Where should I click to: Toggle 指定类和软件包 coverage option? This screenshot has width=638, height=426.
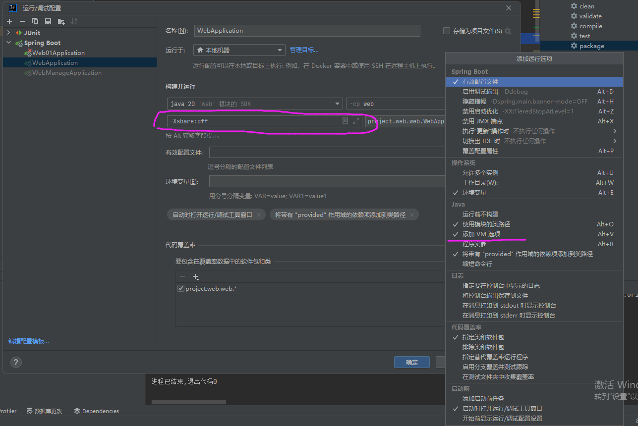pyautogui.click(x=534, y=337)
